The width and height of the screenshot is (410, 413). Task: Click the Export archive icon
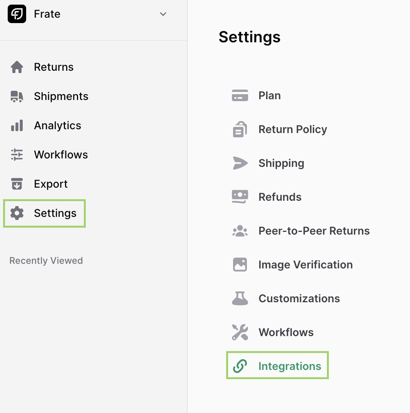click(x=17, y=184)
